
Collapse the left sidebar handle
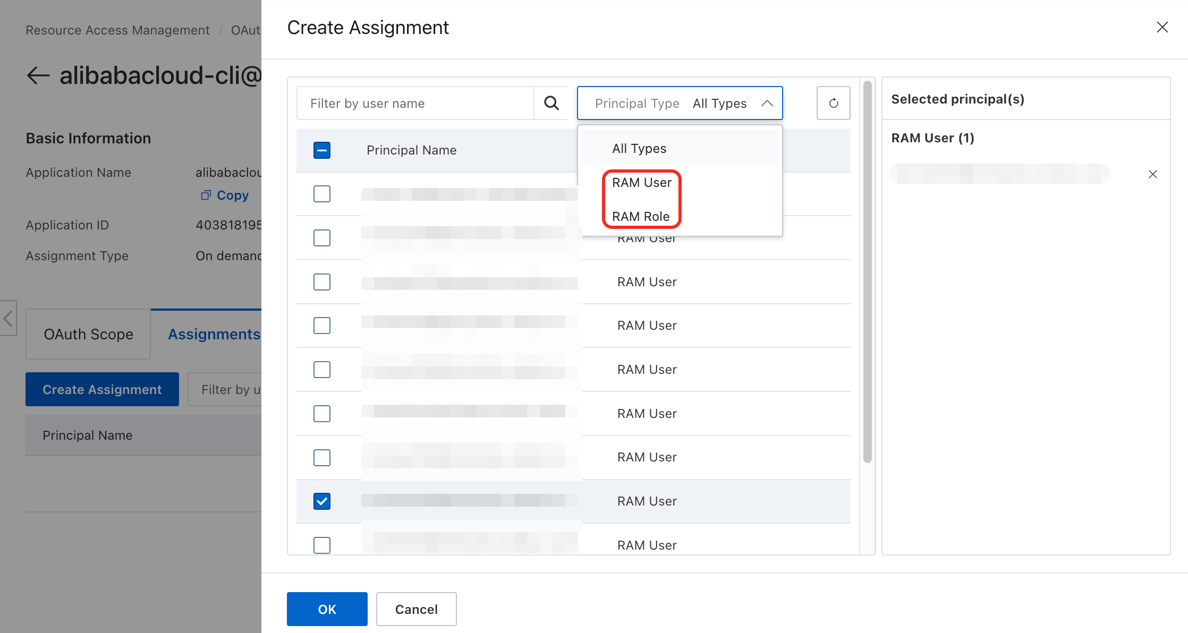[x=8, y=319]
